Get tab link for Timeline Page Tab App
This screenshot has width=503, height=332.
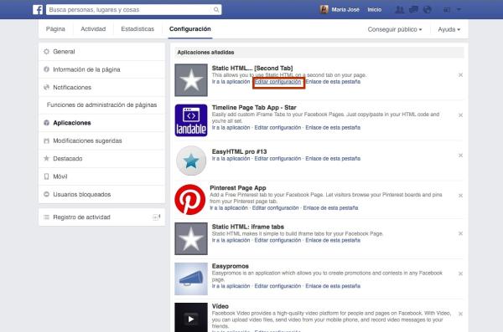click(x=333, y=127)
